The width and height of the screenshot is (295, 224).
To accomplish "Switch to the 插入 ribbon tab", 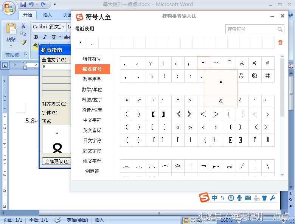I will (48, 15).
